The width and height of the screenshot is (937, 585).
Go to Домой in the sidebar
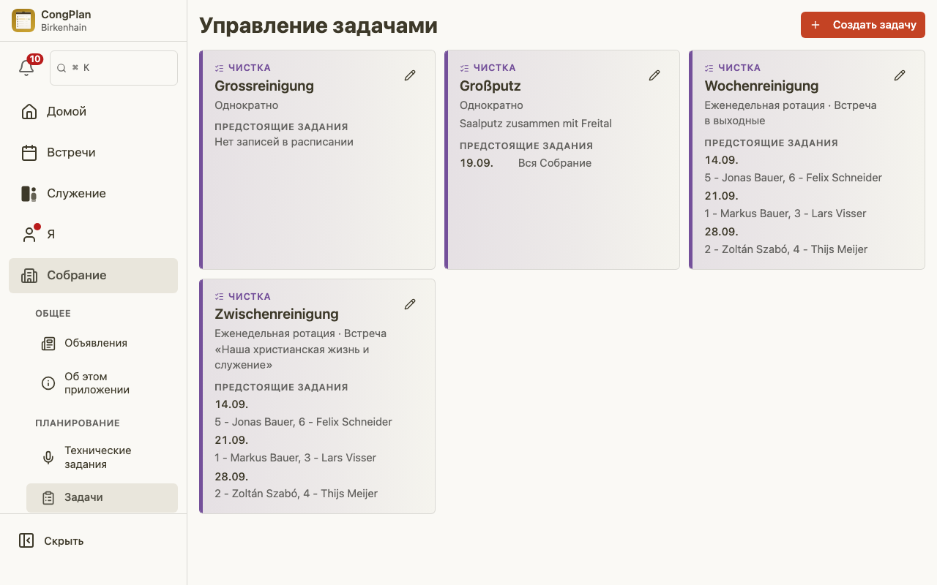pos(93,112)
